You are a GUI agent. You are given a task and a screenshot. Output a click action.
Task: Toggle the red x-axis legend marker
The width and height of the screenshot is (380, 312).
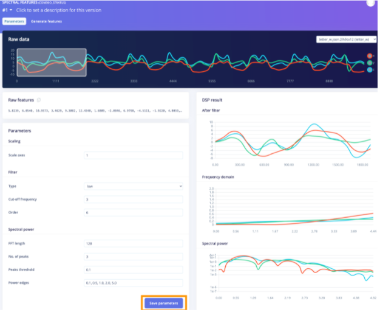(x=370, y=56)
